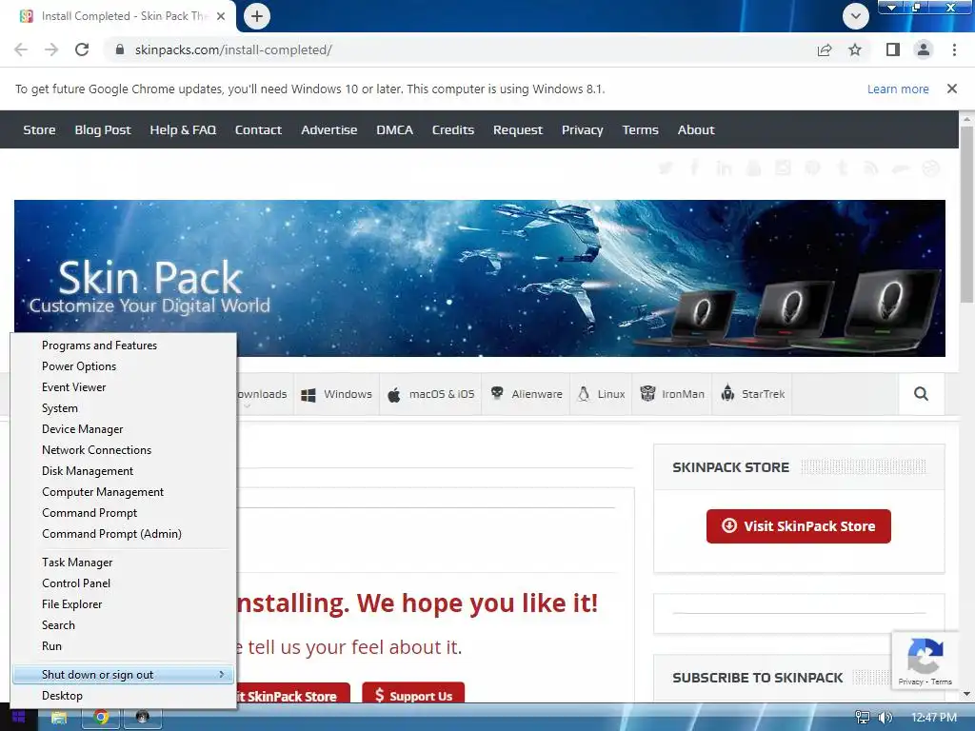The width and height of the screenshot is (975, 731).
Task: Open Device Manager
Action: pyautogui.click(x=83, y=429)
